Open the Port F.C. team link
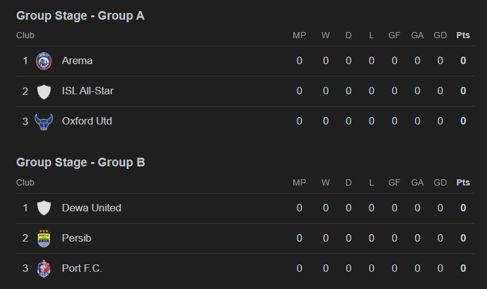Image resolution: width=487 pixels, height=289 pixels. click(82, 269)
